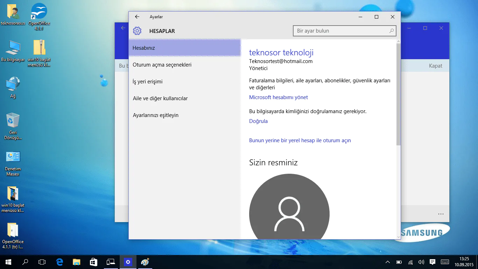This screenshot has width=478, height=269.
Task: Click the Microsoft hesabımı yönet link
Action: [278, 97]
